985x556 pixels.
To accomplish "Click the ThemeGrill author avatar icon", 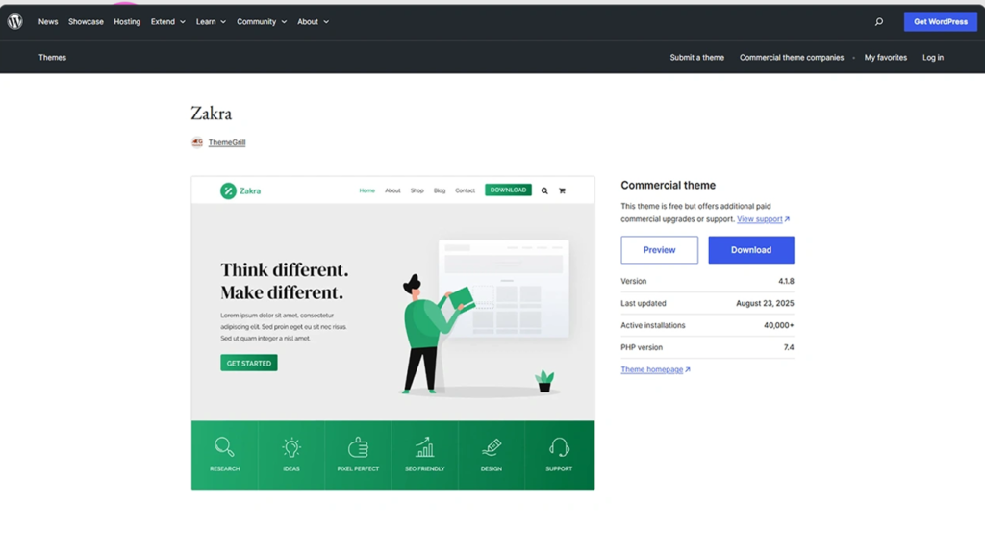I will coord(197,142).
